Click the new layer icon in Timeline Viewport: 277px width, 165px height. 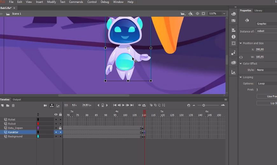[3, 105]
